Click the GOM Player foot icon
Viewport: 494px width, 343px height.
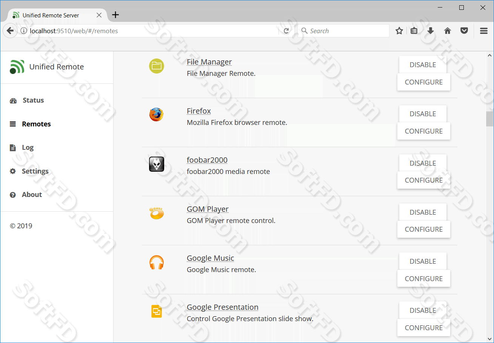point(156,213)
